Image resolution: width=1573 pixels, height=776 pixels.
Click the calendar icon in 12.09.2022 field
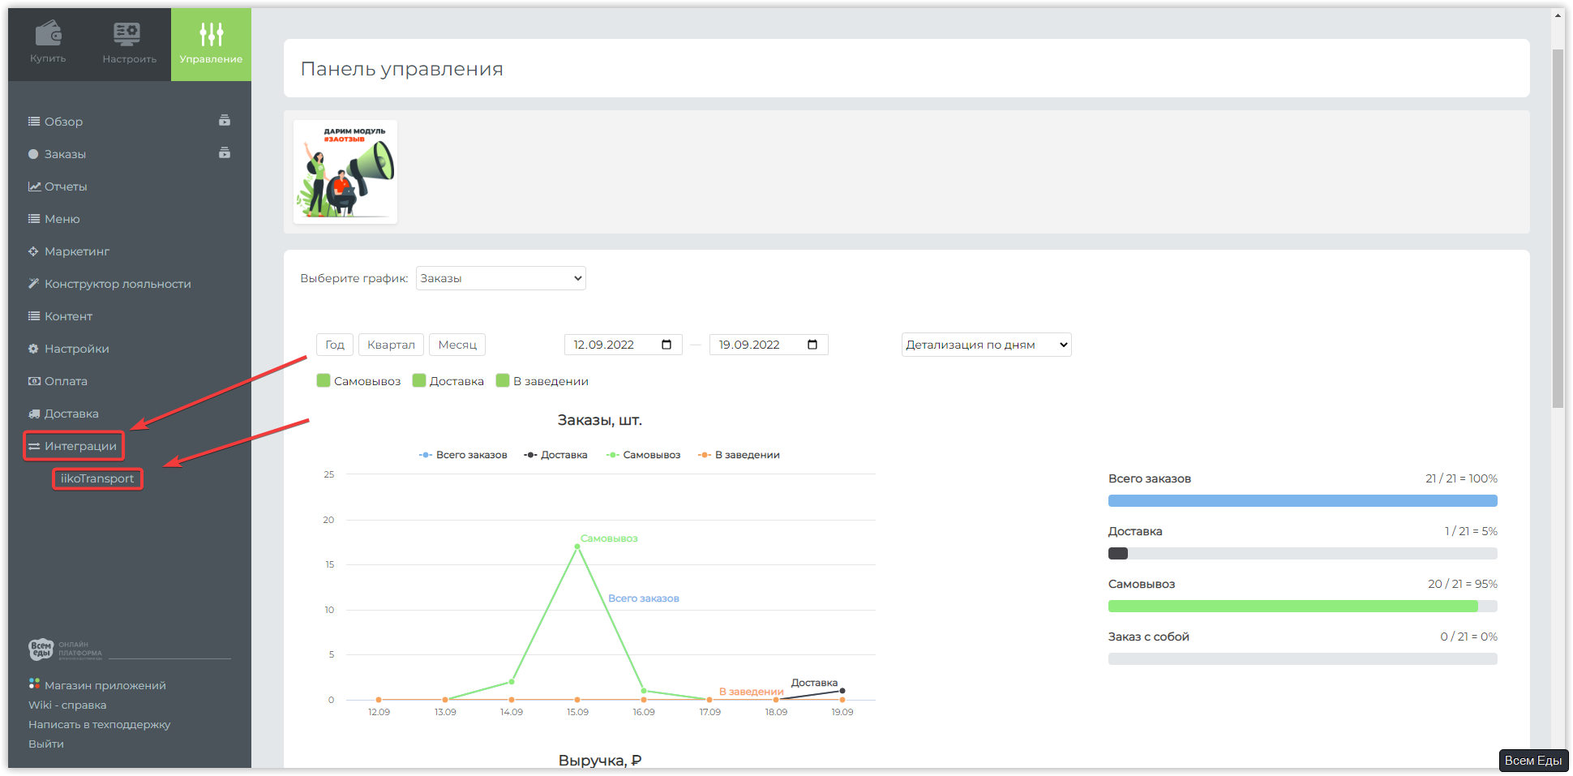[666, 345]
